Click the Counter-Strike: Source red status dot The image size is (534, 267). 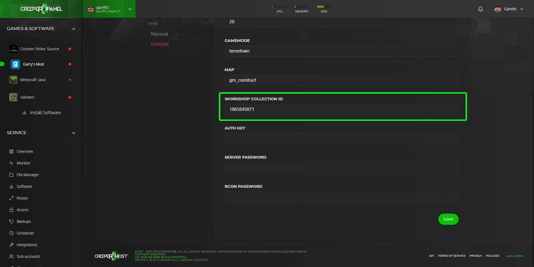pyautogui.click(x=70, y=49)
